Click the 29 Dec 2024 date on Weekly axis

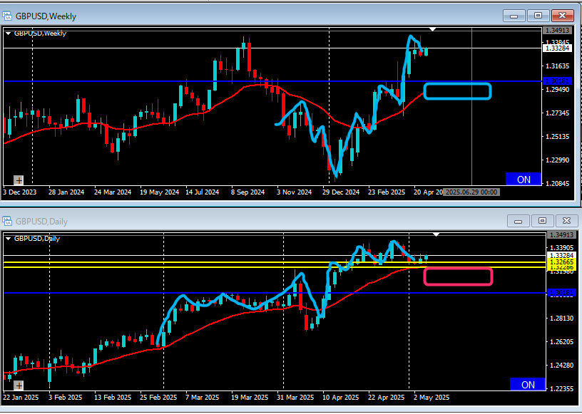341,192
